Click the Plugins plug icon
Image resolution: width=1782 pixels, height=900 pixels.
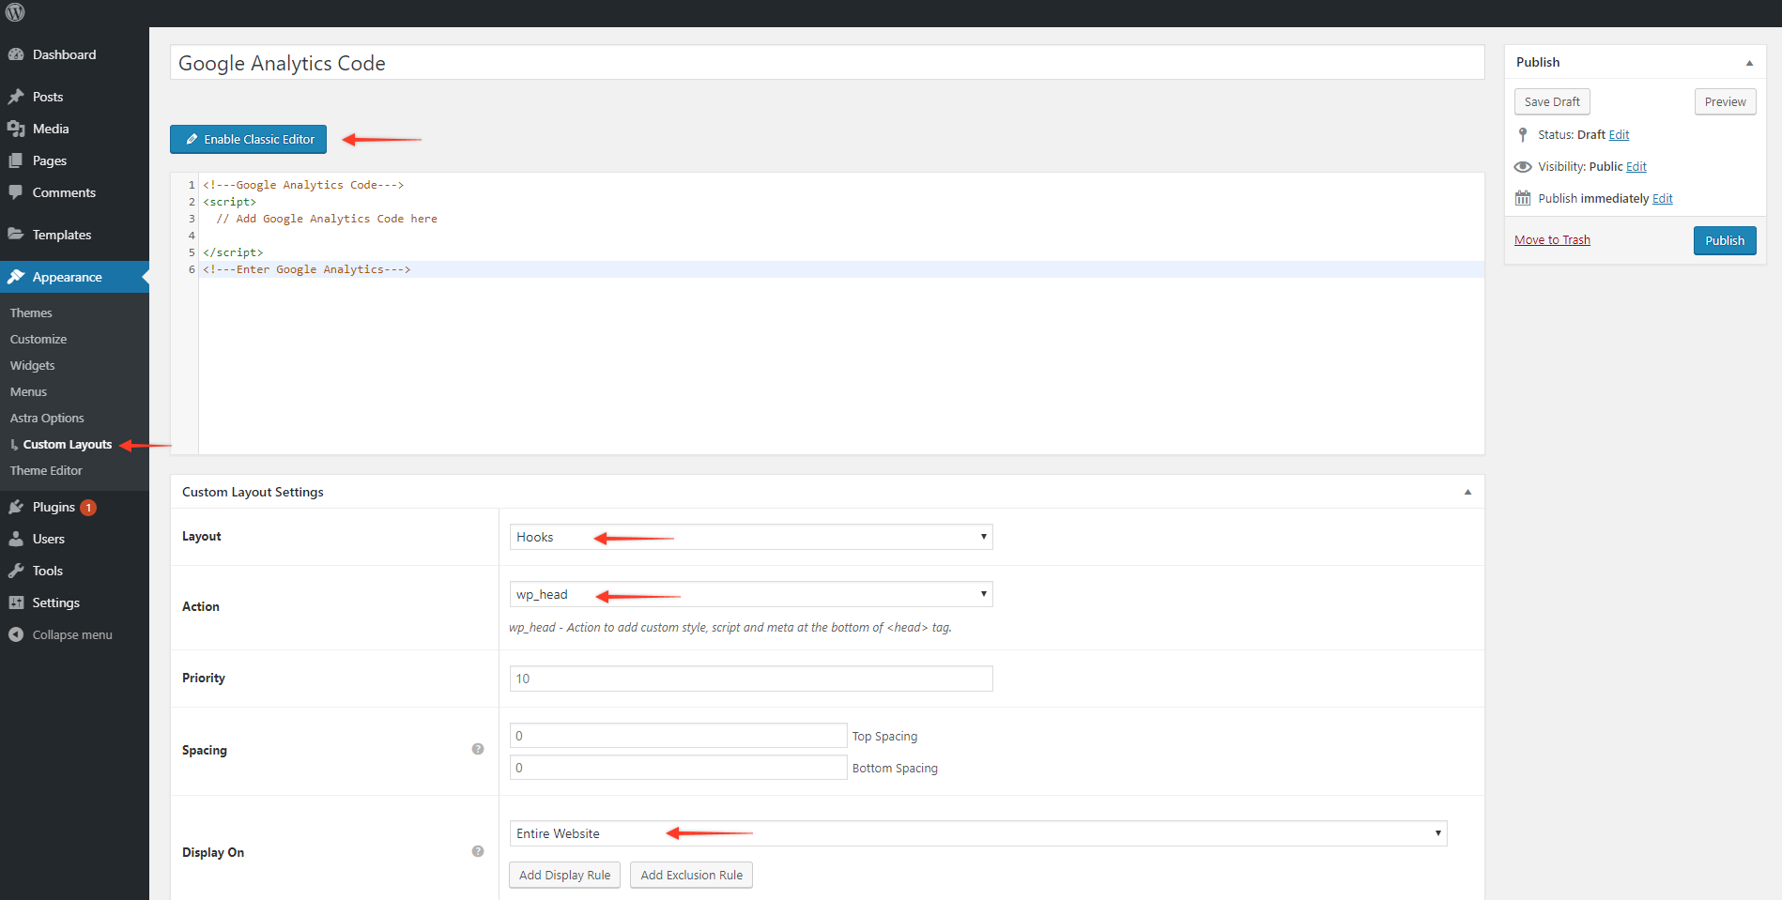click(x=16, y=507)
